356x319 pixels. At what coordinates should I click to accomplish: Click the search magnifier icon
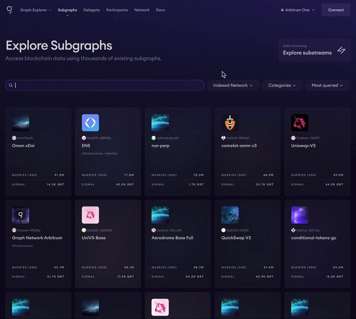[x=11, y=85]
